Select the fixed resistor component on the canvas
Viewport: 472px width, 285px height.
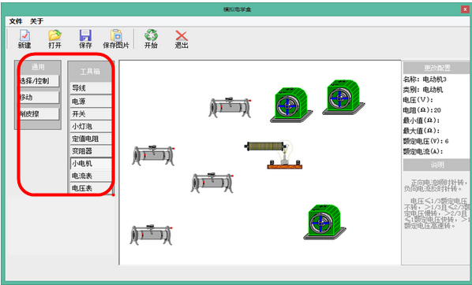click(265, 146)
